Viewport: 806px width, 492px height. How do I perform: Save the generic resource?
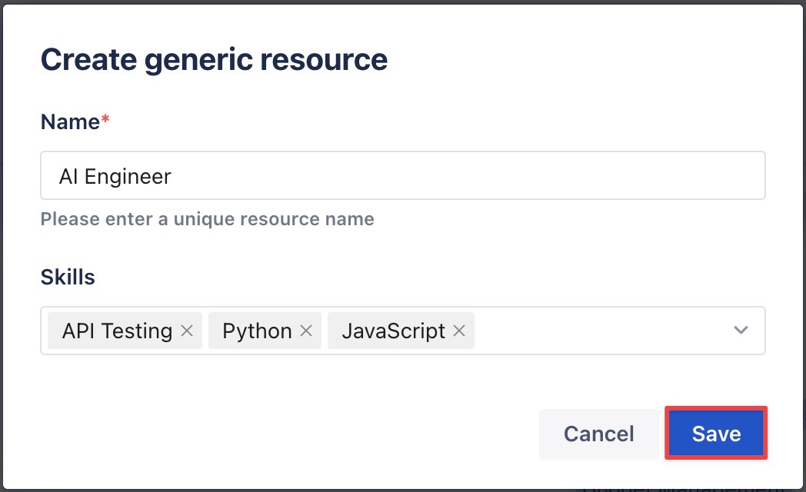coord(715,434)
